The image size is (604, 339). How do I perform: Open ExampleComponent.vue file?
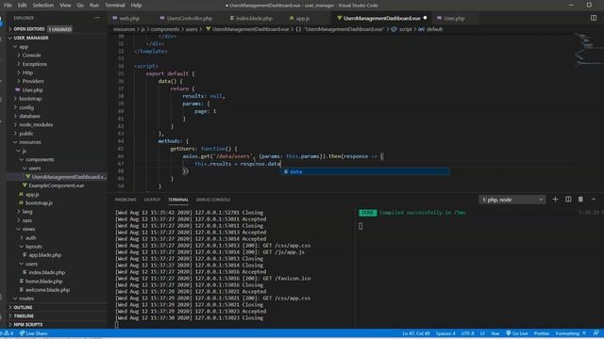tap(57, 186)
